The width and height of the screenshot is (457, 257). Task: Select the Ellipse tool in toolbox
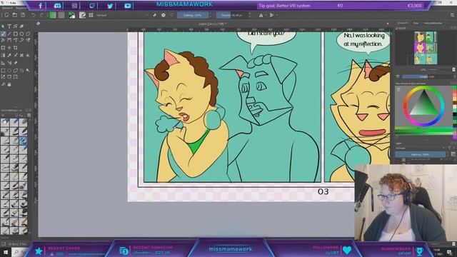21,34
